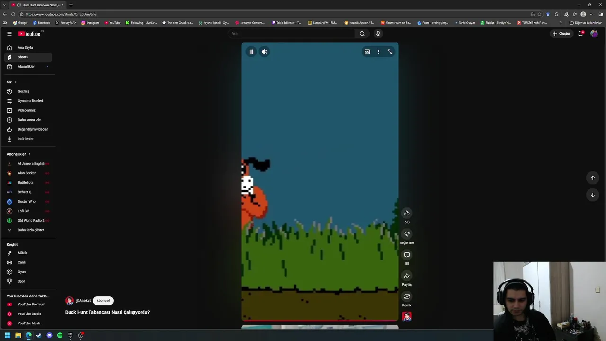Reload the page in browser

tap(13, 14)
